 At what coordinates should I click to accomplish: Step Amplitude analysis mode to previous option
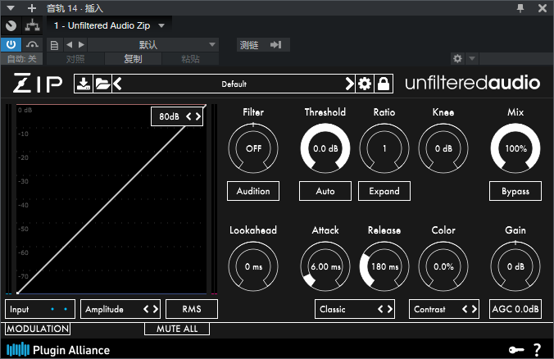point(146,309)
